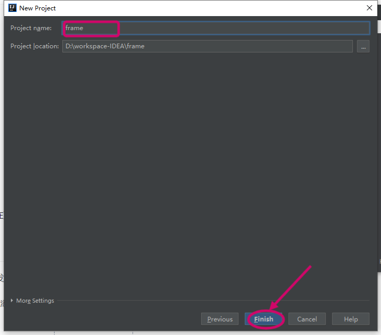Click Finish to create the project
The width and height of the screenshot is (381, 335).
click(264, 319)
